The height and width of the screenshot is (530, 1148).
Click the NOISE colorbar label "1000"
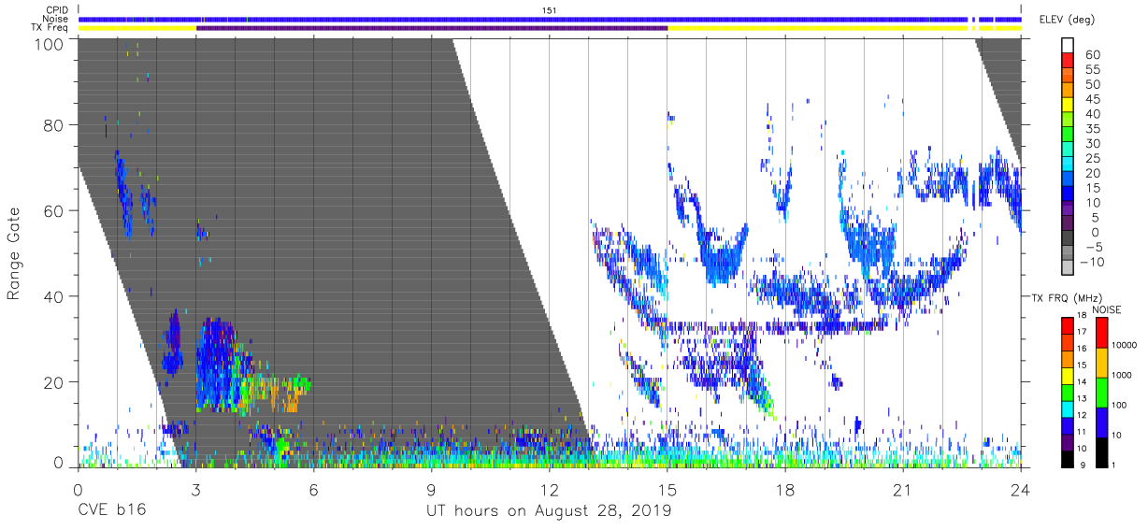pos(1124,375)
